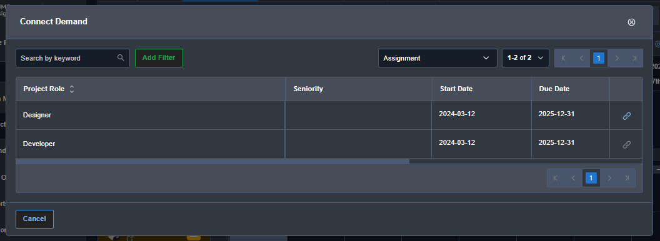Viewport: 660px width, 241px height.
Task: Select page 1 in top pagination
Action: tap(599, 58)
